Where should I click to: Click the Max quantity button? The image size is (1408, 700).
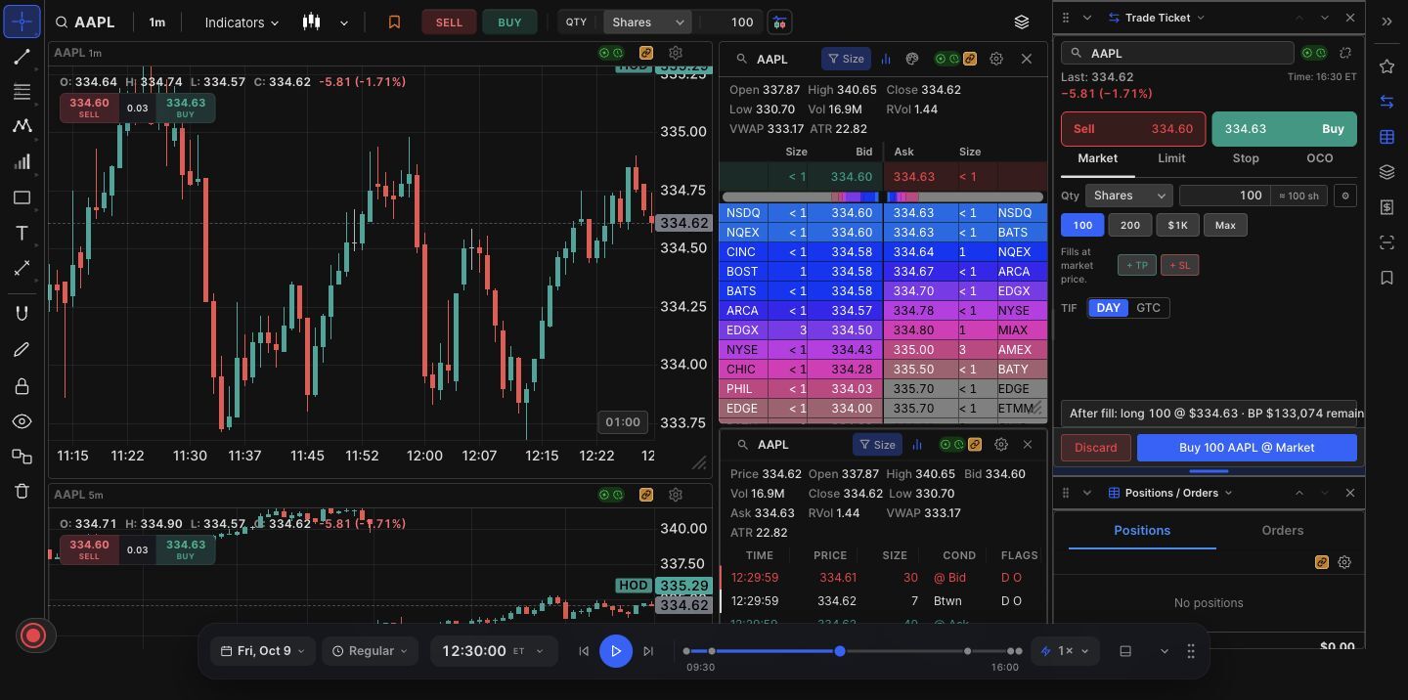(1225, 225)
